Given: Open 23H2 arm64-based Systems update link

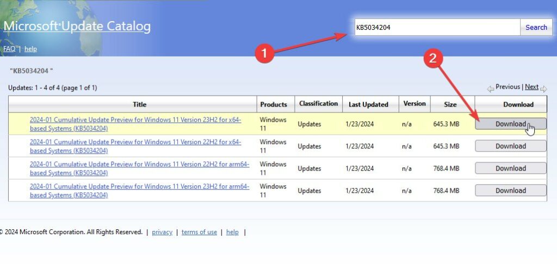Looking at the screenshot, I should point(140,191).
